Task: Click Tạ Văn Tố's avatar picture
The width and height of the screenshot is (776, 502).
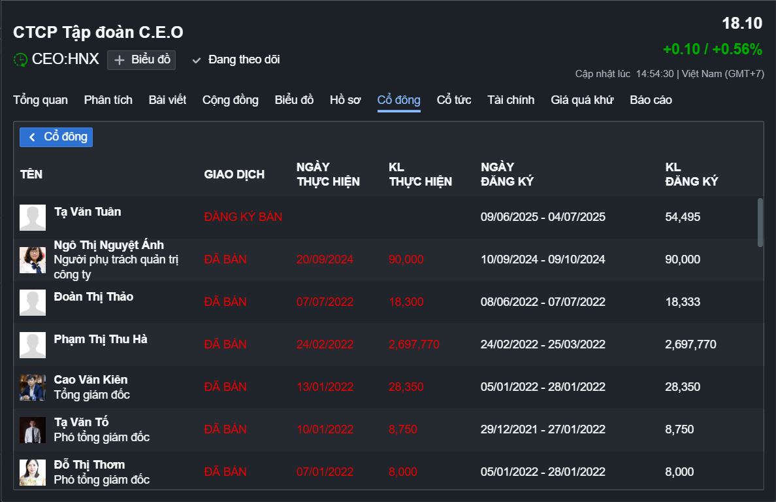Action: 33,429
